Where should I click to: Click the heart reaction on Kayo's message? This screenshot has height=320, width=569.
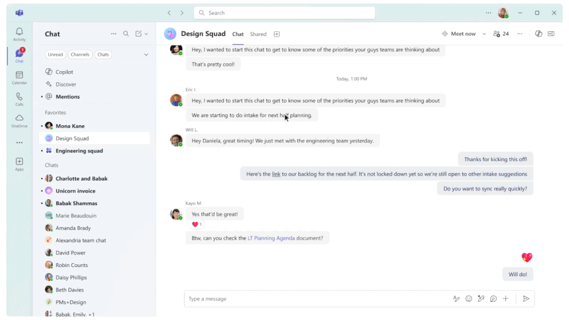click(197, 224)
